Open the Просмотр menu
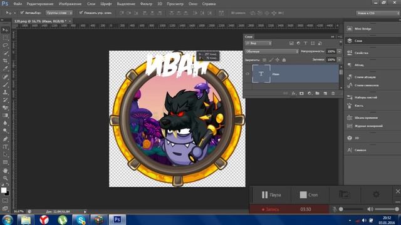401x225 pixels. (175, 4)
